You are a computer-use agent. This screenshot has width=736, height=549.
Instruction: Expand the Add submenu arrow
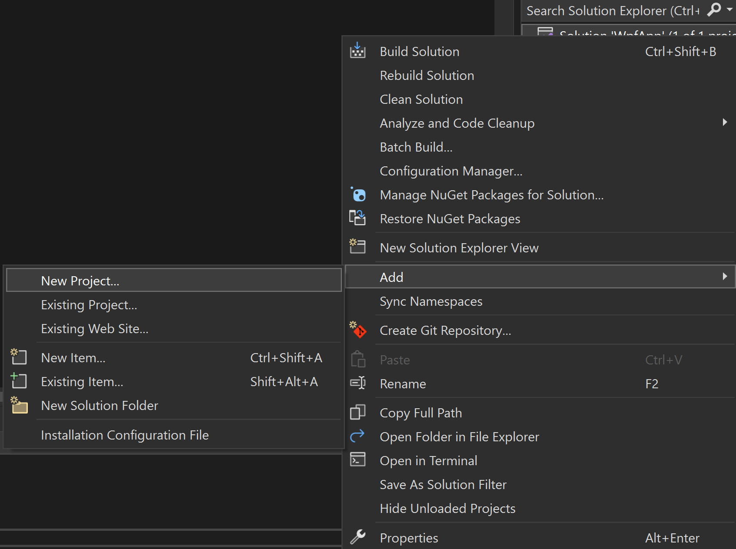pyautogui.click(x=724, y=277)
